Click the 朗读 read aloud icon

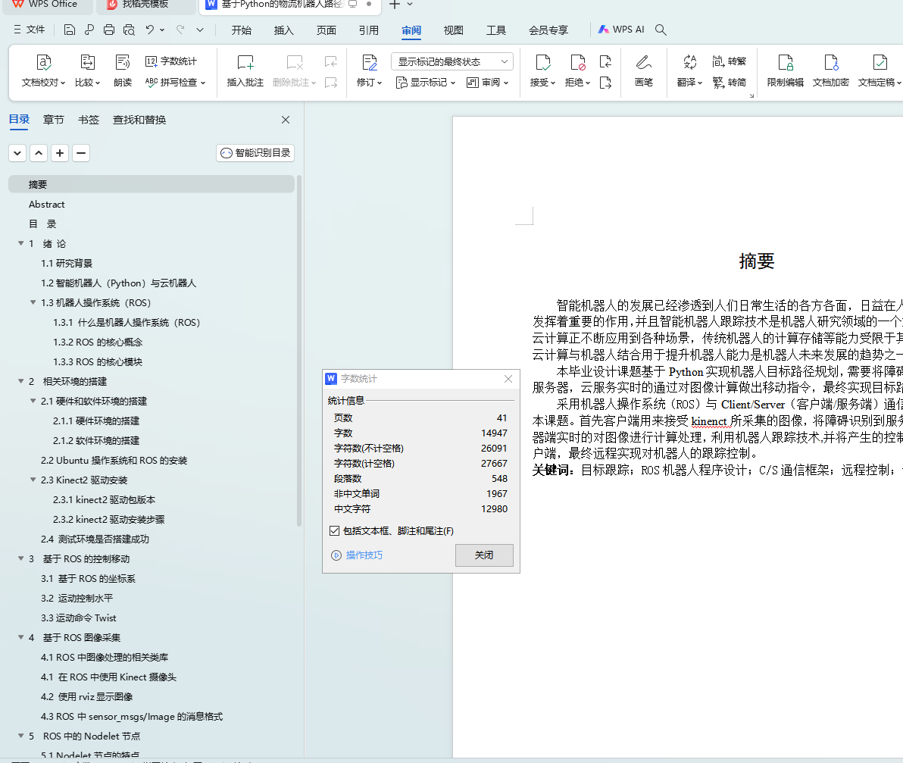(123, 70)
